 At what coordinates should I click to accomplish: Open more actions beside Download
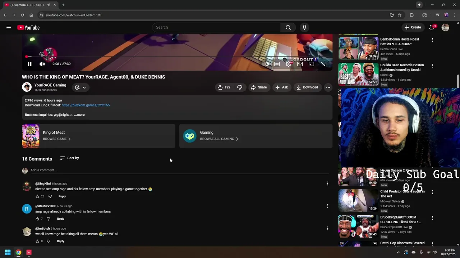[x=328, y=87]
